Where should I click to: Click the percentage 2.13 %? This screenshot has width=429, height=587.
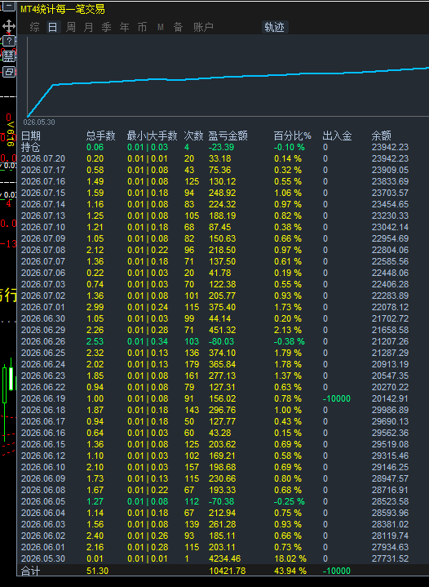[x=288, y=330]
